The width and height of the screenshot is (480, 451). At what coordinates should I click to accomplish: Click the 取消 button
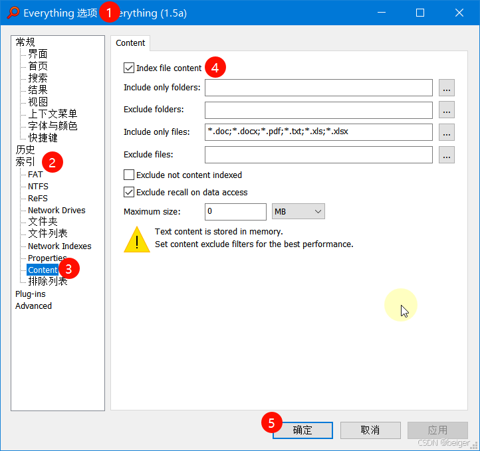370,430
